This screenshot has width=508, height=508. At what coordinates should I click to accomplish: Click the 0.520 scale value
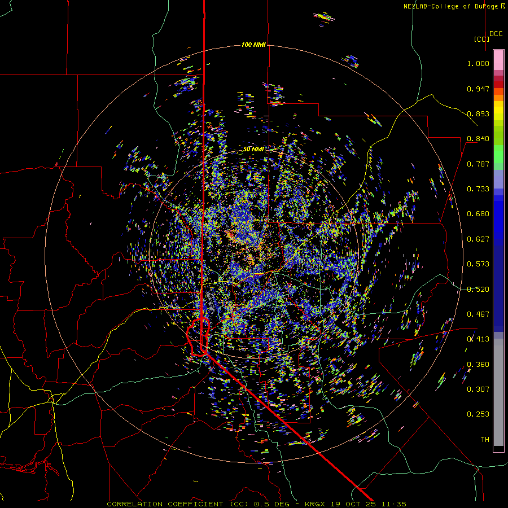[x=478, y=290]
